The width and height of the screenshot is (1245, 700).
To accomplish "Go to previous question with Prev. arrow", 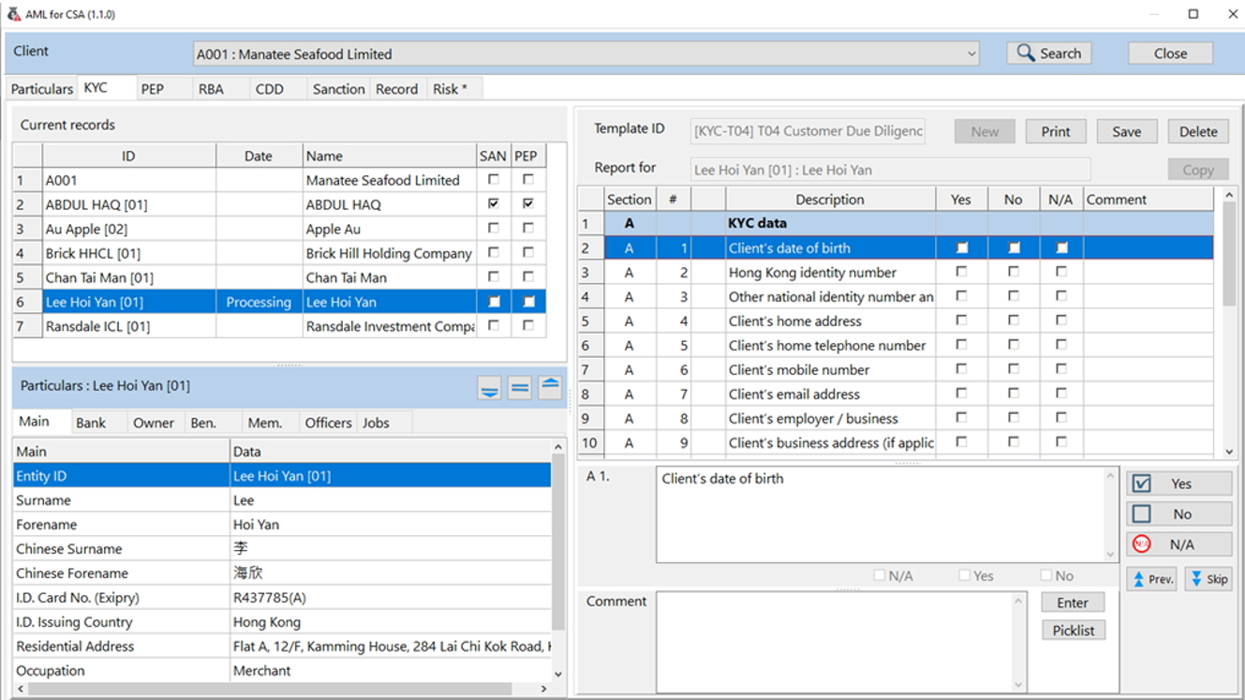I will point(1151,579).
